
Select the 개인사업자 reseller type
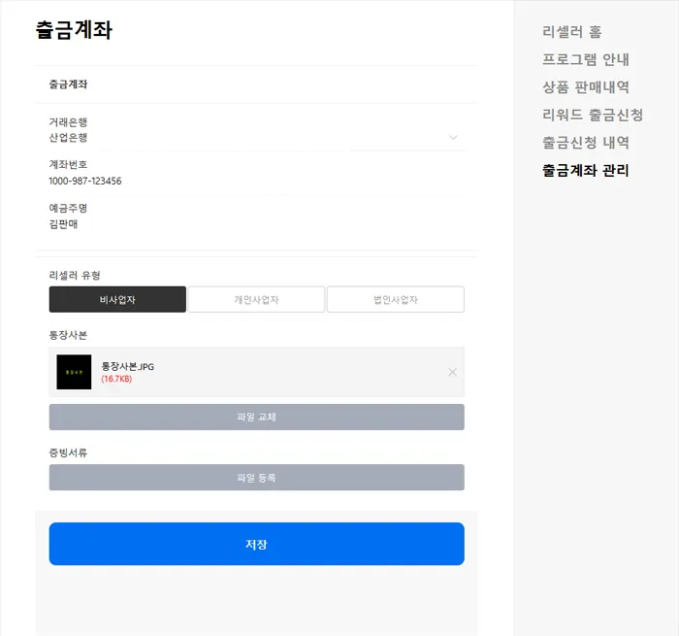256,299
